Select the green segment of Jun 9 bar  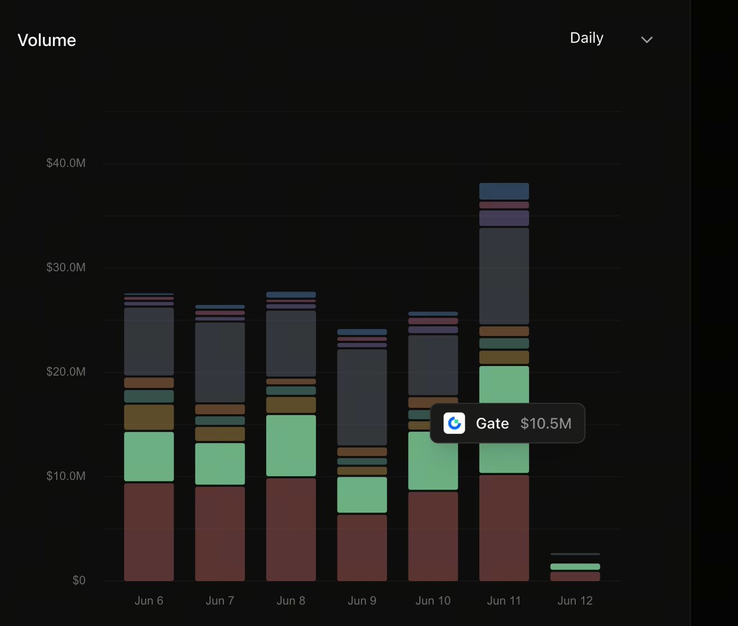click(362, 495)
